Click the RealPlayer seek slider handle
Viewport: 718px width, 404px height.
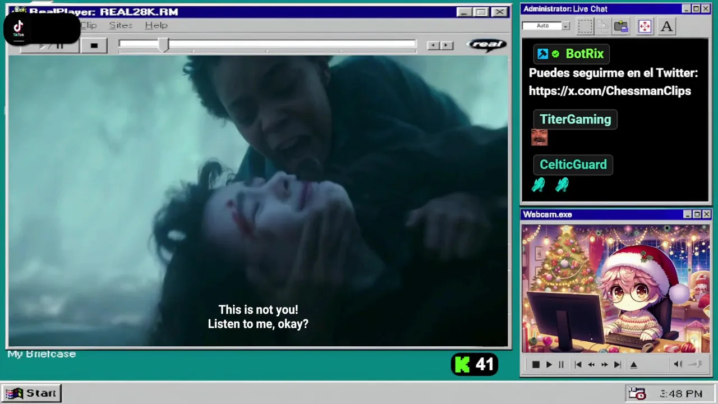tap(163, 45)
